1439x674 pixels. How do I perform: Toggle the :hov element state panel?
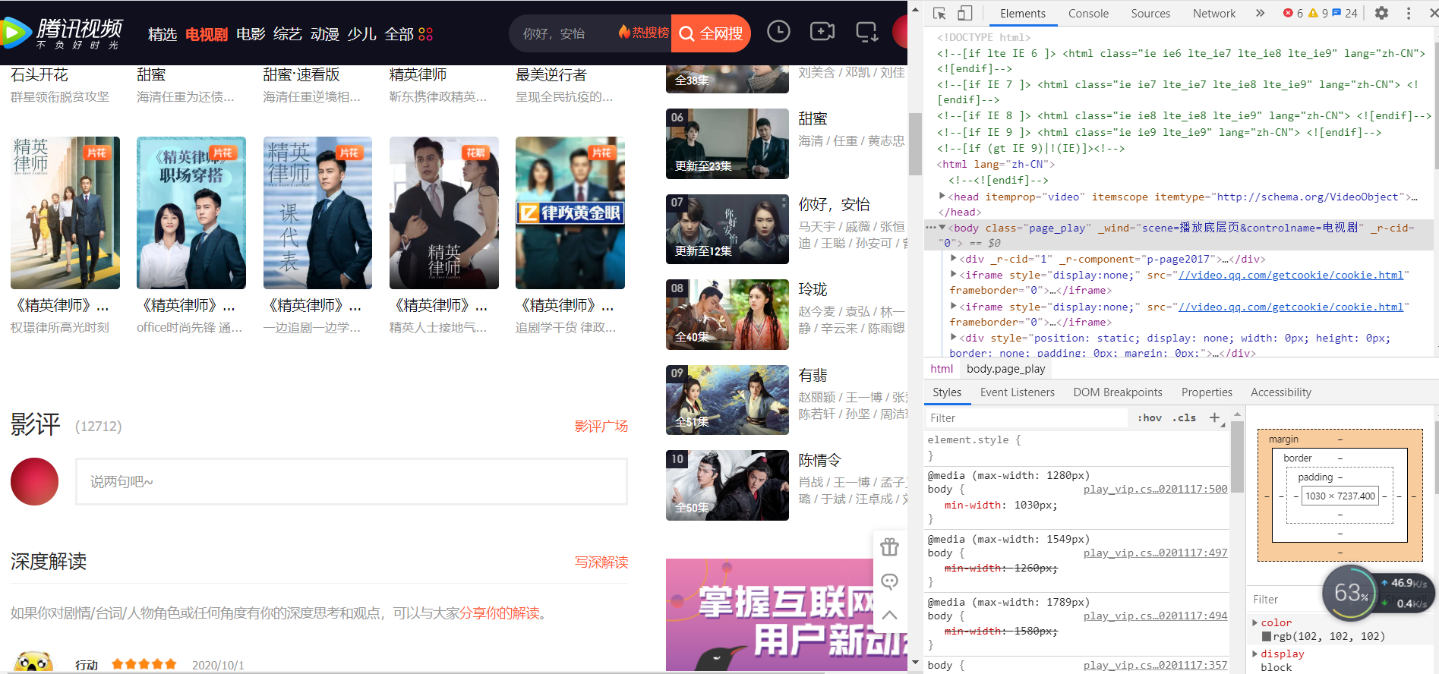1150,417
